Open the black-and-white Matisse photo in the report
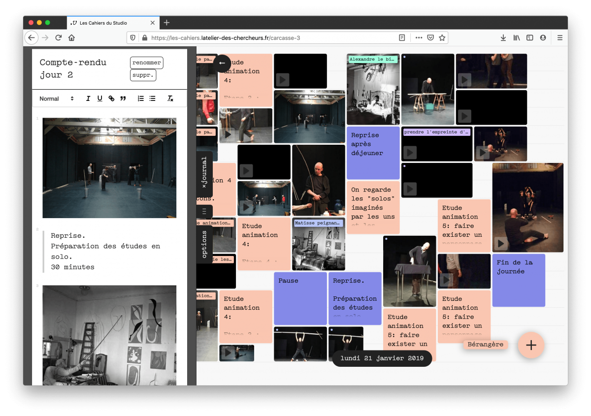The width and height of the screenshot is (591, 416). coord(109,335)
